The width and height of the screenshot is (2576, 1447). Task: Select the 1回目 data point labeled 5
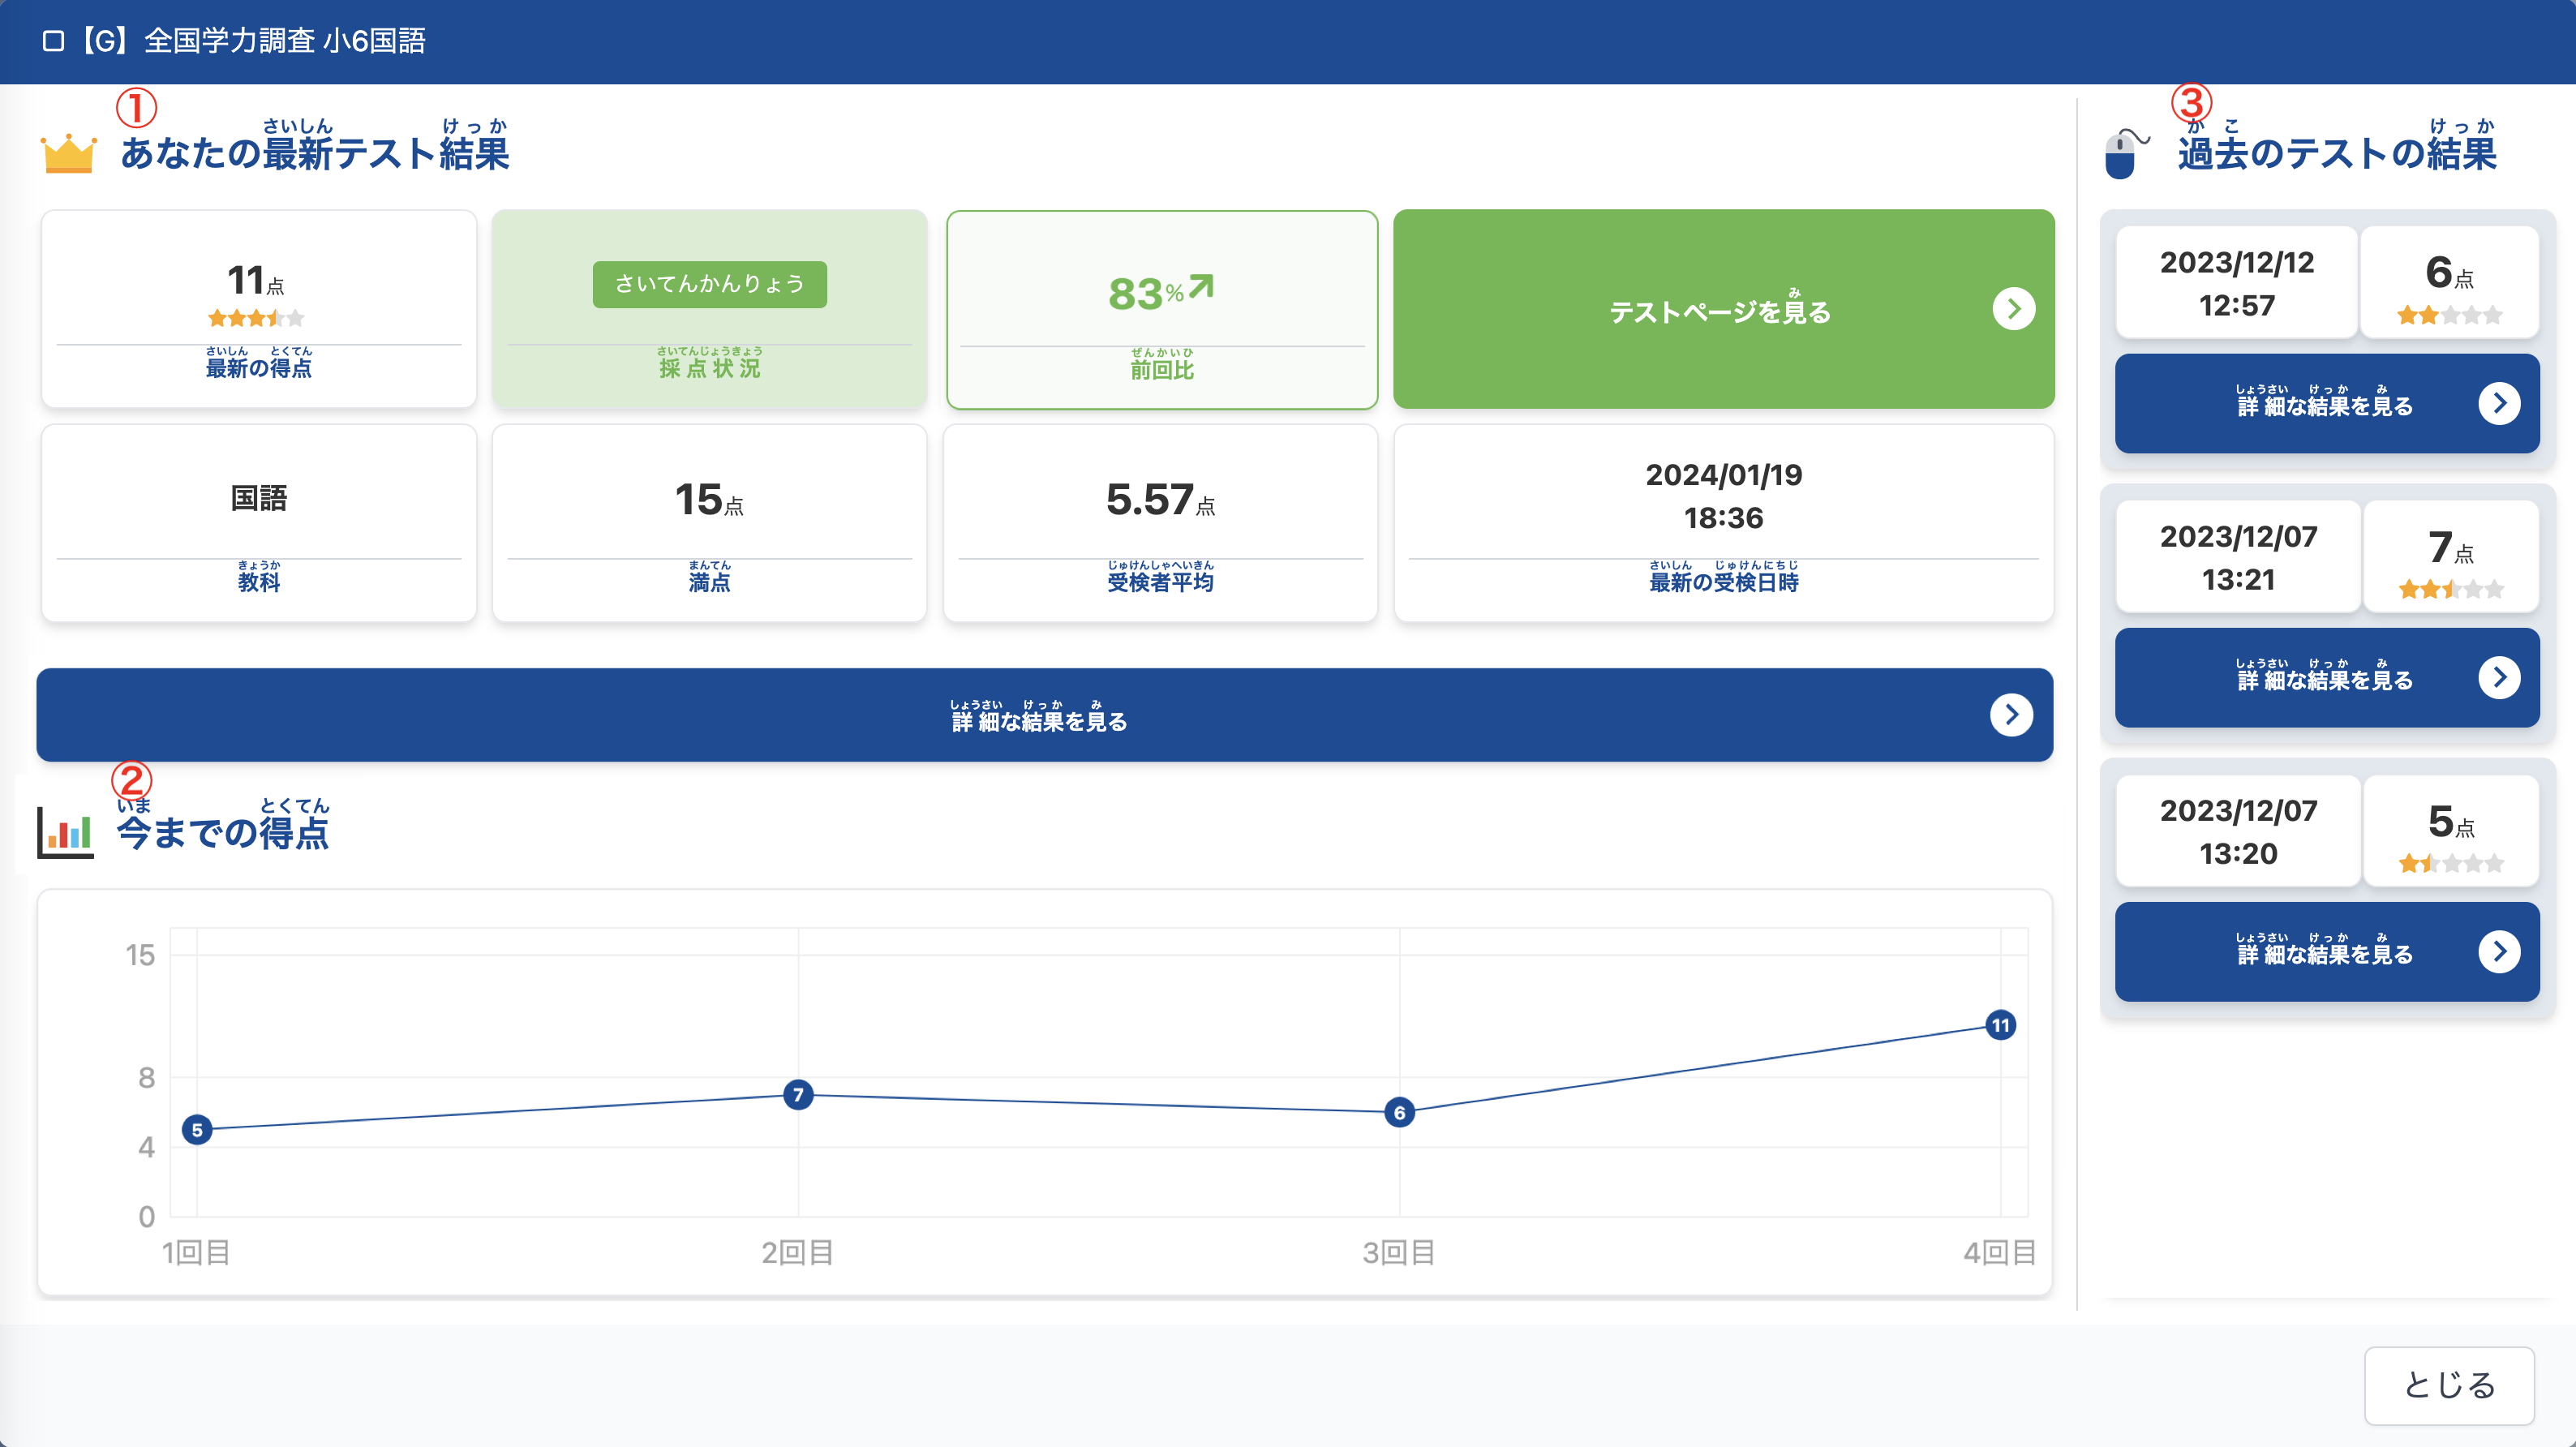(197, 1129)
